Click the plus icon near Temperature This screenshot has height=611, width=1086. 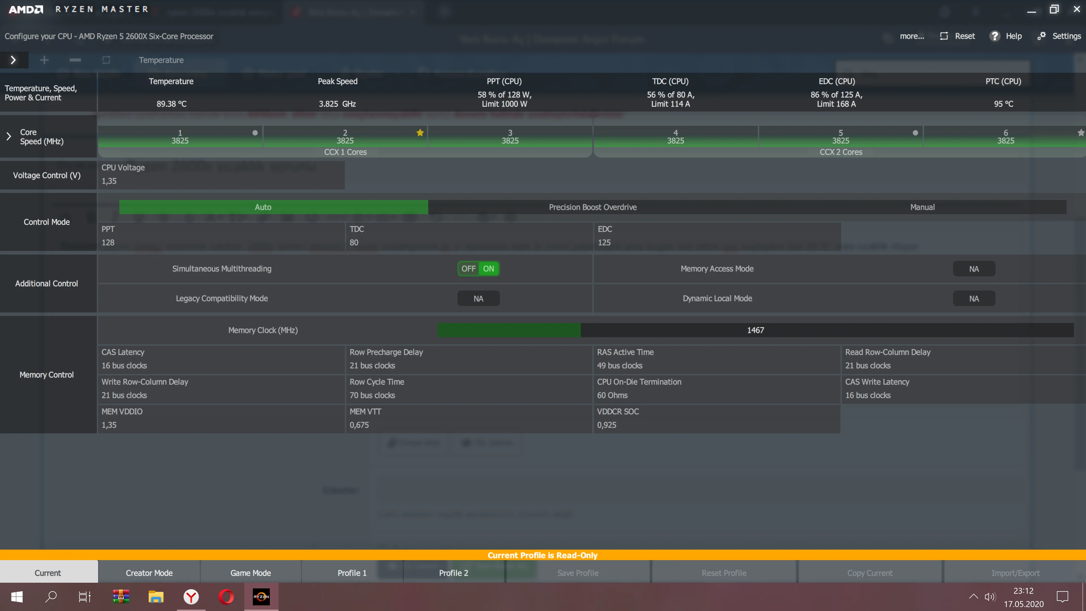(x=44, y=60)
